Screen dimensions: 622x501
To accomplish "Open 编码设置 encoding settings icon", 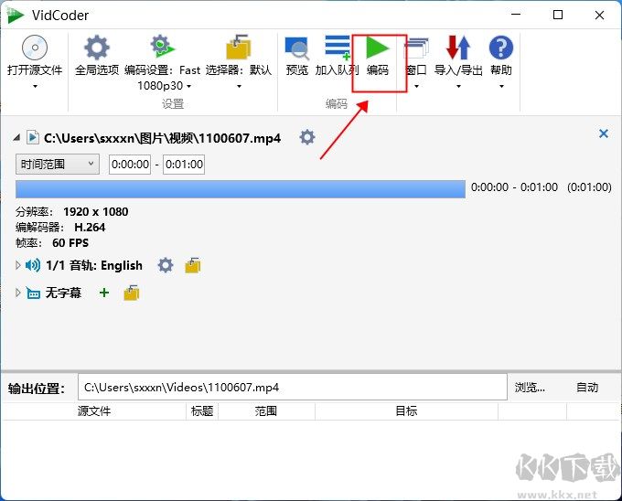I will pyautogui.click(x=162, y=46).
